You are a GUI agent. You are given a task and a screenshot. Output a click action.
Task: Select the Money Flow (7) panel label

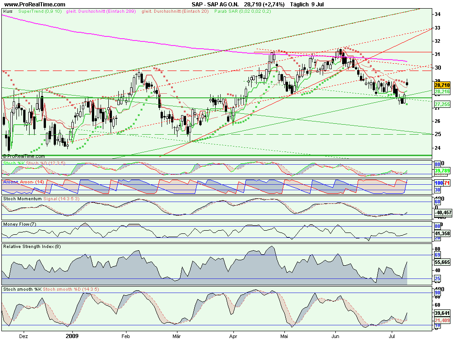click(20, 224)
